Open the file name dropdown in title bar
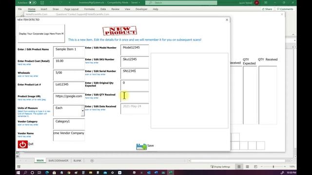The image size is (312, 175). coord(139,2)
